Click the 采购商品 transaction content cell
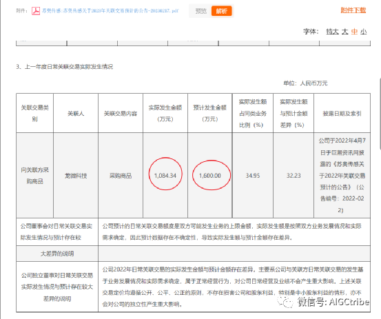 121,176
